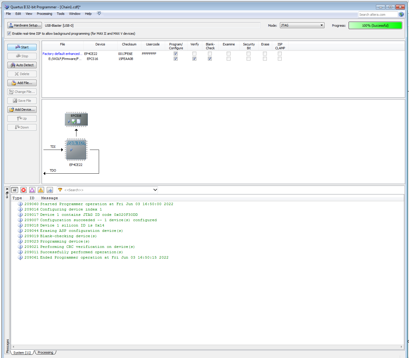Show warning messages with yellow triangle
Screen dimensions: 409x358
pyautogui.click(x=41, y=190)
